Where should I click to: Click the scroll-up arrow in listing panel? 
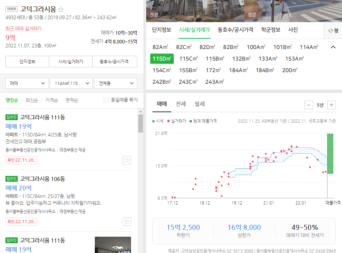140,111
